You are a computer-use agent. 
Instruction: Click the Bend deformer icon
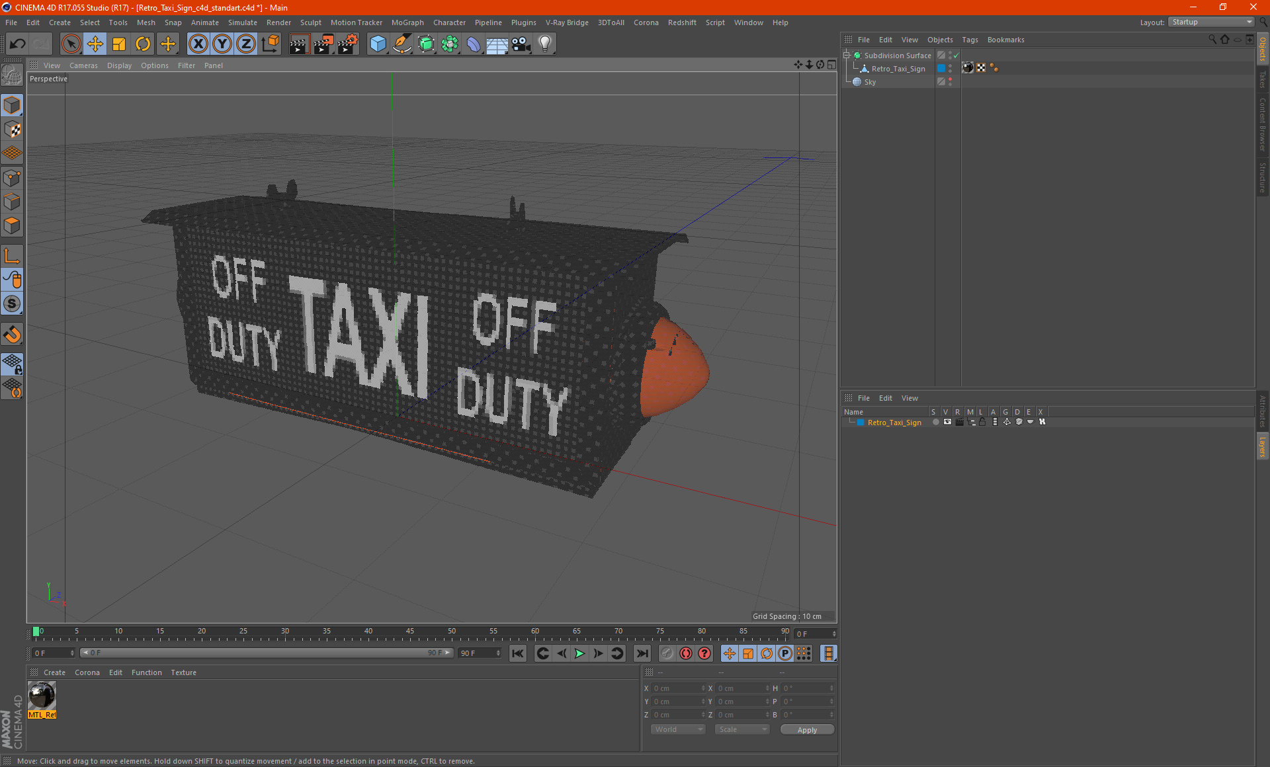coord(474,44)
